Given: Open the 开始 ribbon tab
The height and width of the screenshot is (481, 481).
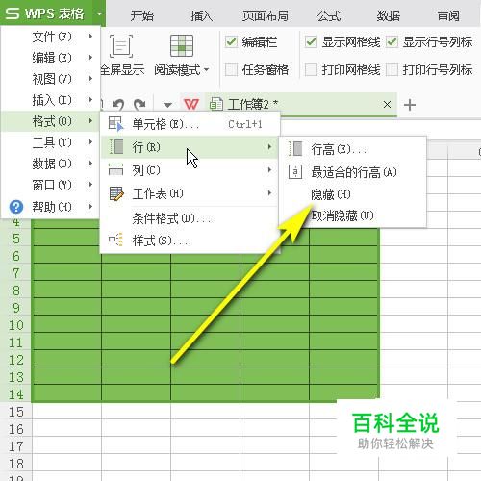Looking at the screenshot, I should click(x=142, y=15).
